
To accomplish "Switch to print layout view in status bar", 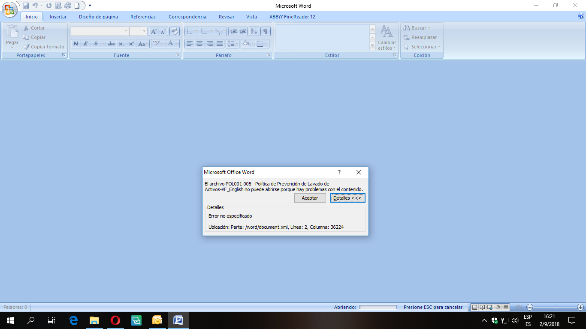I will tap(474, 307).
